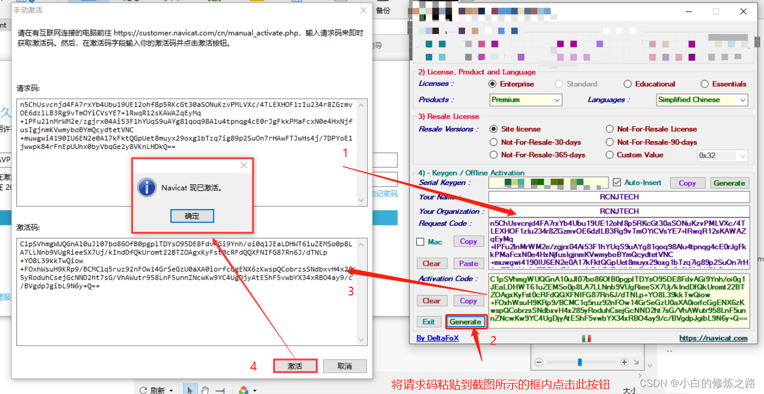Click the Italian flag icon in keygen
The height and width of the screenshot is (394, 764).
586,339
